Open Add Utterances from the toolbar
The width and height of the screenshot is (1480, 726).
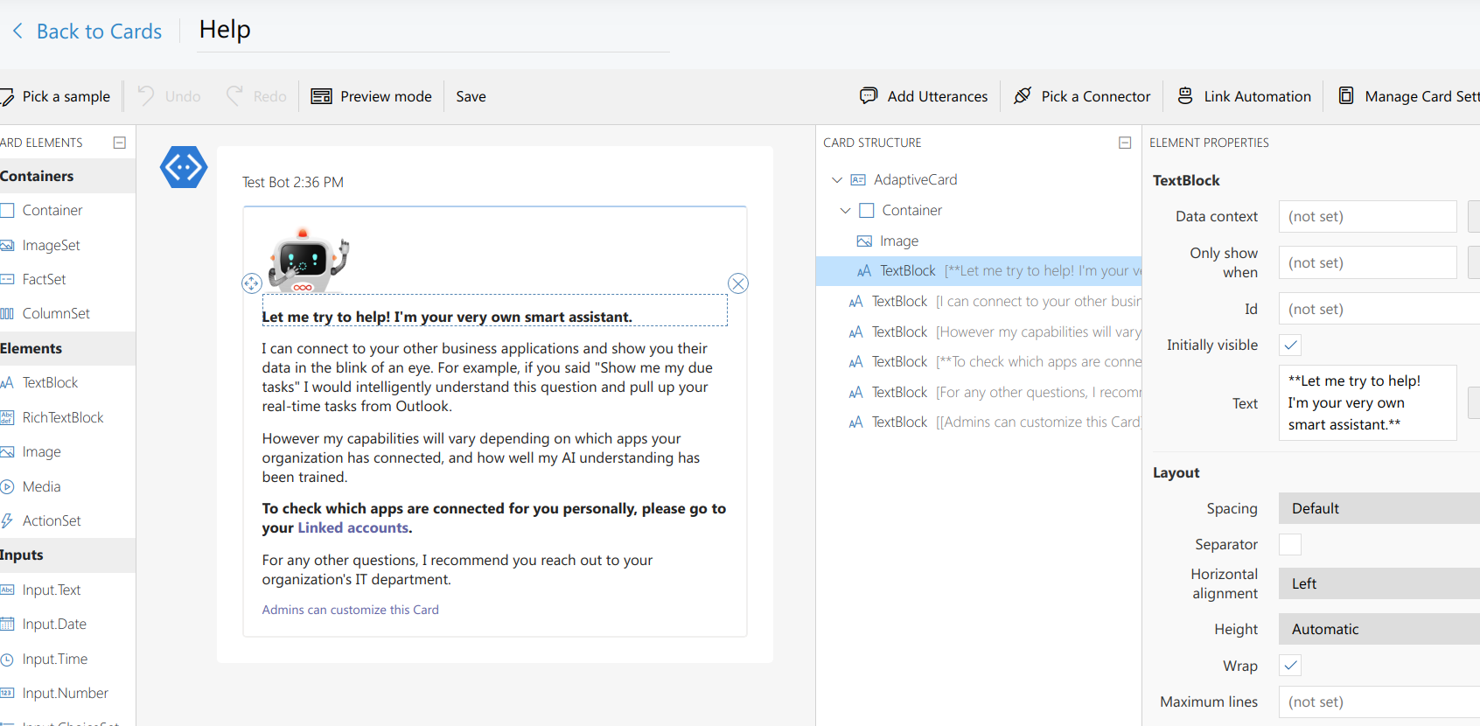(x=925, y=96)
